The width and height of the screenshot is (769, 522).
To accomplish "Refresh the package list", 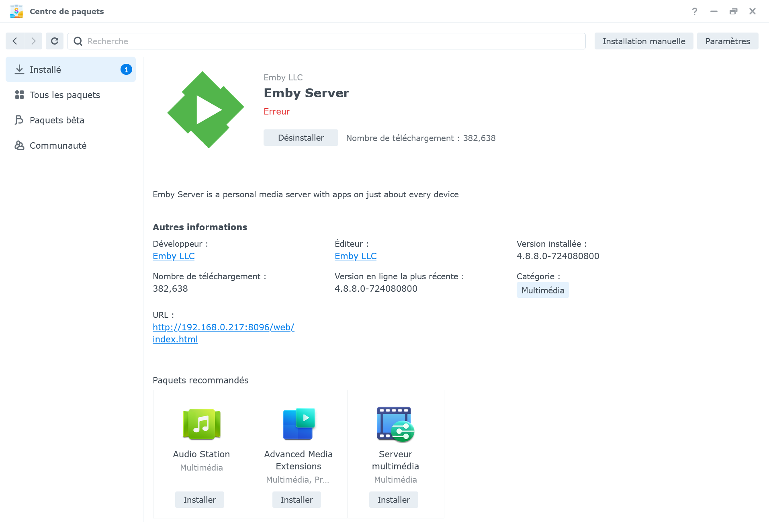I will point(55,41).
